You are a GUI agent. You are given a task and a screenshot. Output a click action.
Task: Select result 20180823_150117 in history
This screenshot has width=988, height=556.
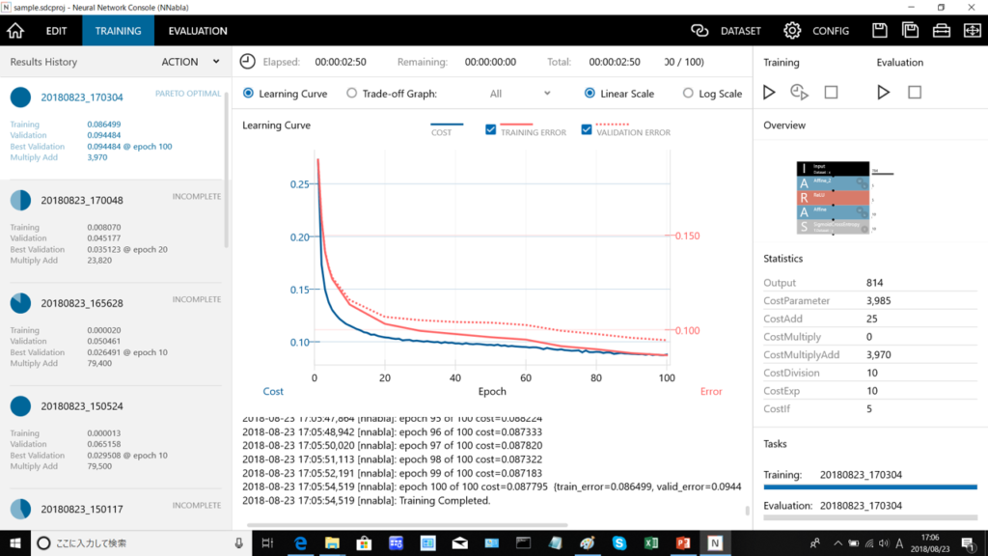coord(81,509)
